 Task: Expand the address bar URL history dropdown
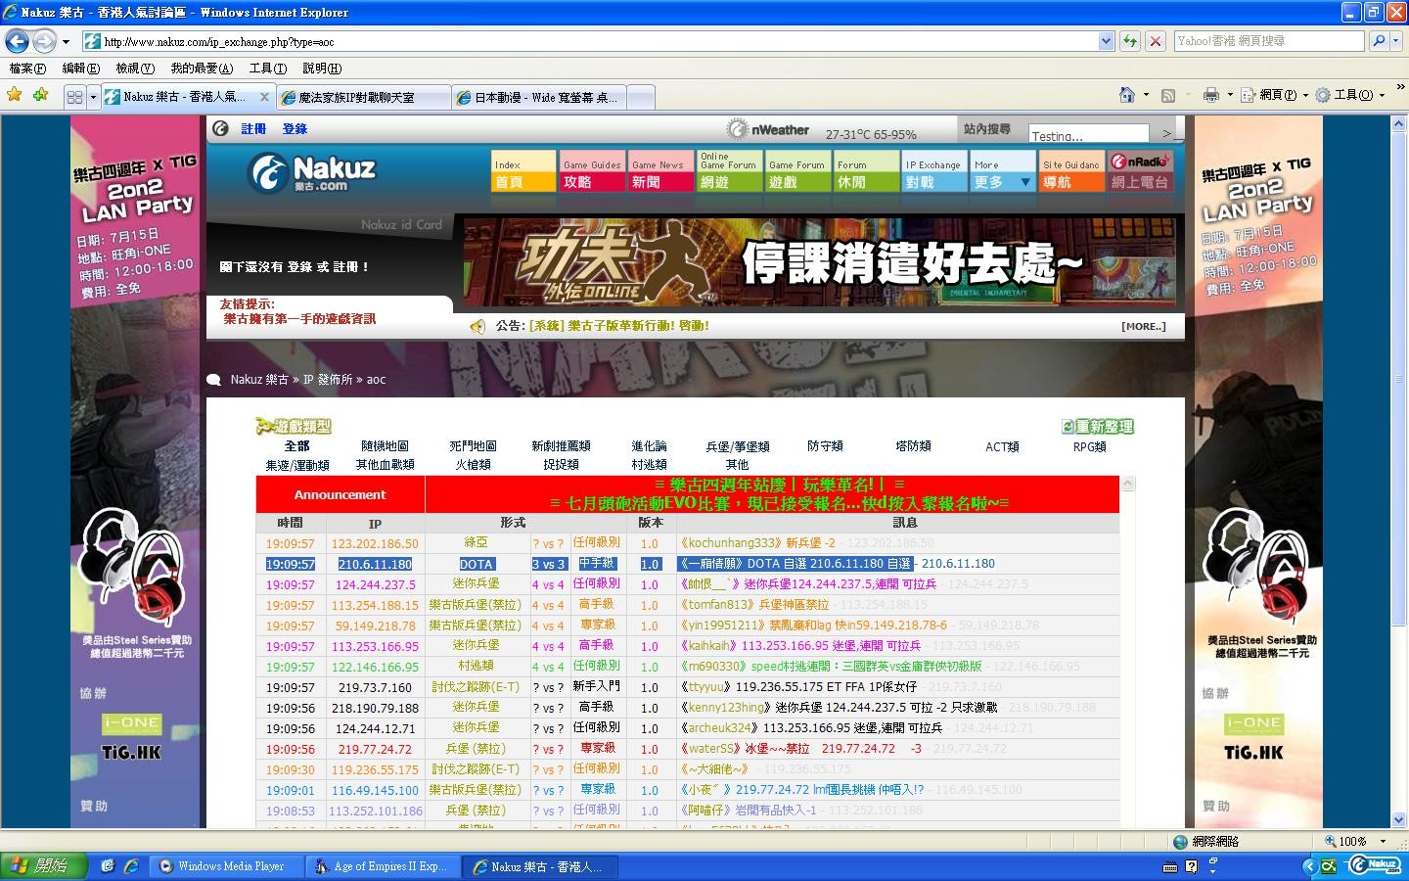pos(1106,41)
